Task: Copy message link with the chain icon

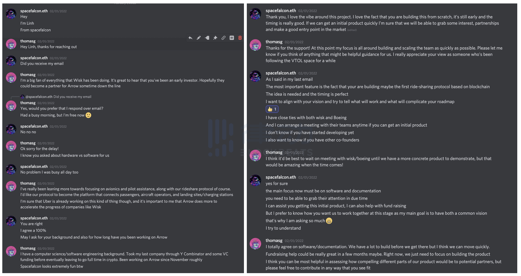Action: pyautogui.click(x=223, y=38)
